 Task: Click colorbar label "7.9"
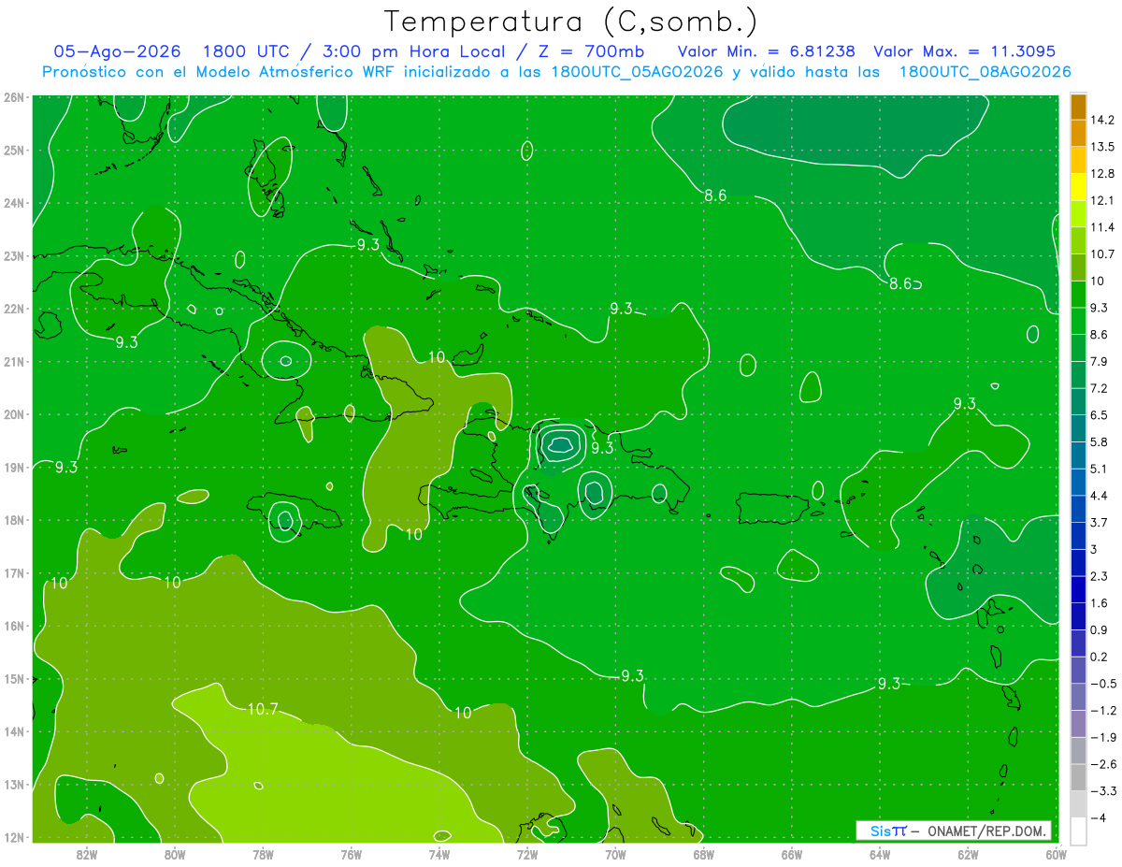point(1099,361)
